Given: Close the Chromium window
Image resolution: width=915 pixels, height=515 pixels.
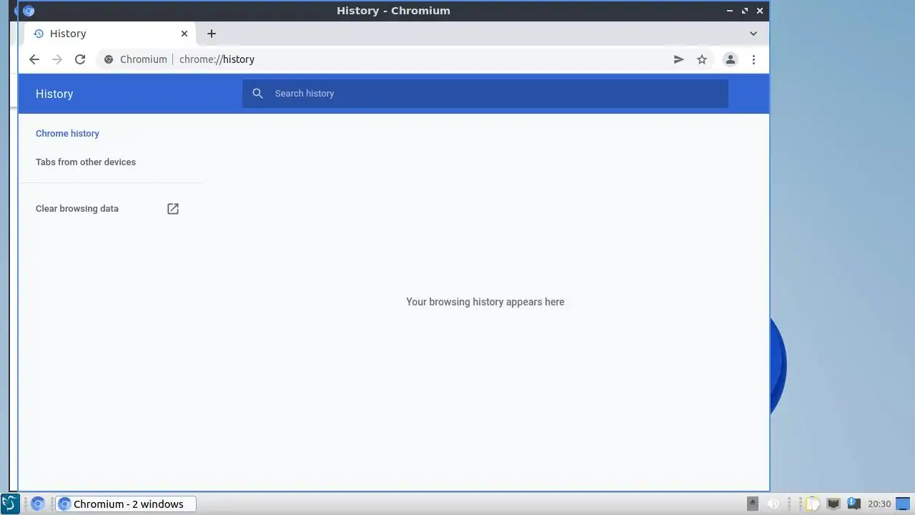Looking at the screenshot, I should click(x=759, y=11).
